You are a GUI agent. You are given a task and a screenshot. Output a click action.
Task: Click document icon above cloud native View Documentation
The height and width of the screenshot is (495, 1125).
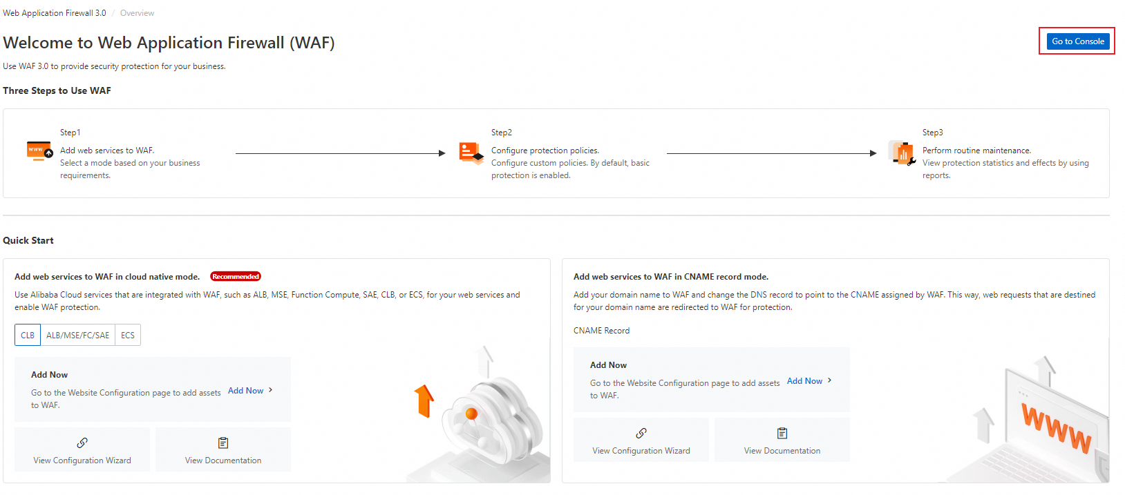tap(223, 443)
